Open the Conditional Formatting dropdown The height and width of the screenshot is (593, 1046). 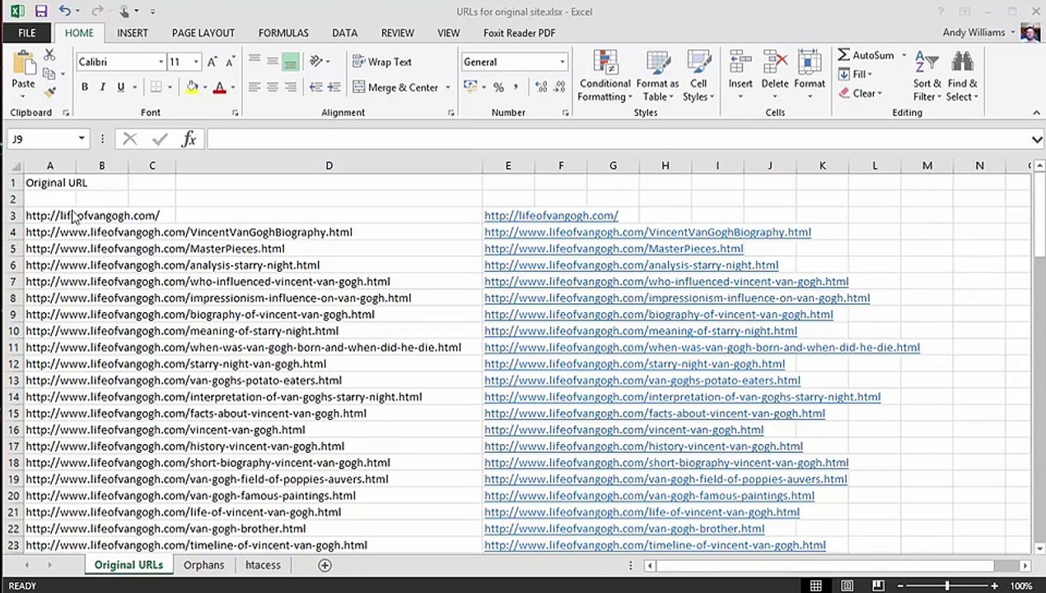(x=605, y=76)
